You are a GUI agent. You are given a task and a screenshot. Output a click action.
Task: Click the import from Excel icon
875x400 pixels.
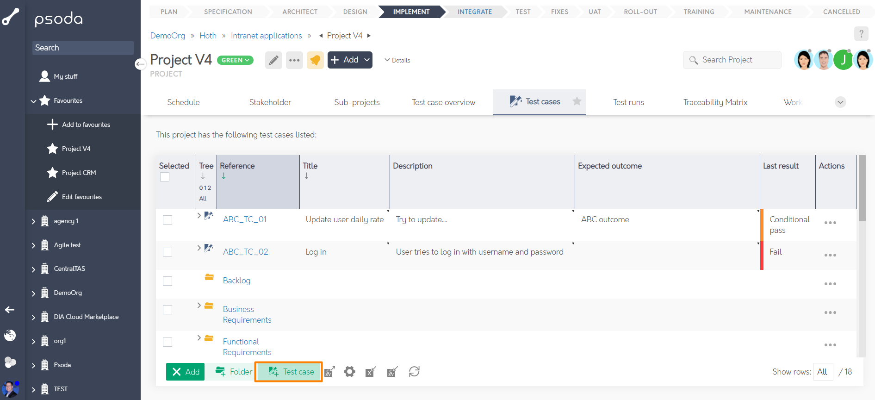(371, 372)
